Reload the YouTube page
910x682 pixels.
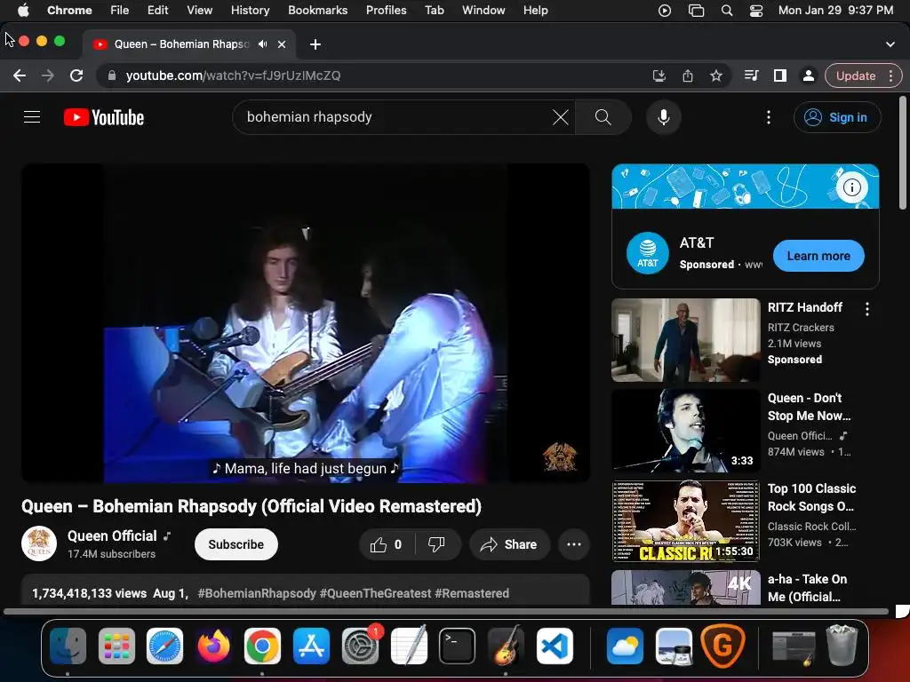pyautogui.click(x=76, y=76)
